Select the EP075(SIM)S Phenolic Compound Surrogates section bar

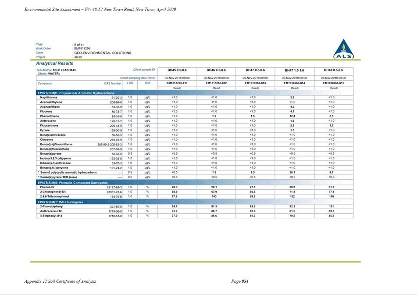coord(194,183)
